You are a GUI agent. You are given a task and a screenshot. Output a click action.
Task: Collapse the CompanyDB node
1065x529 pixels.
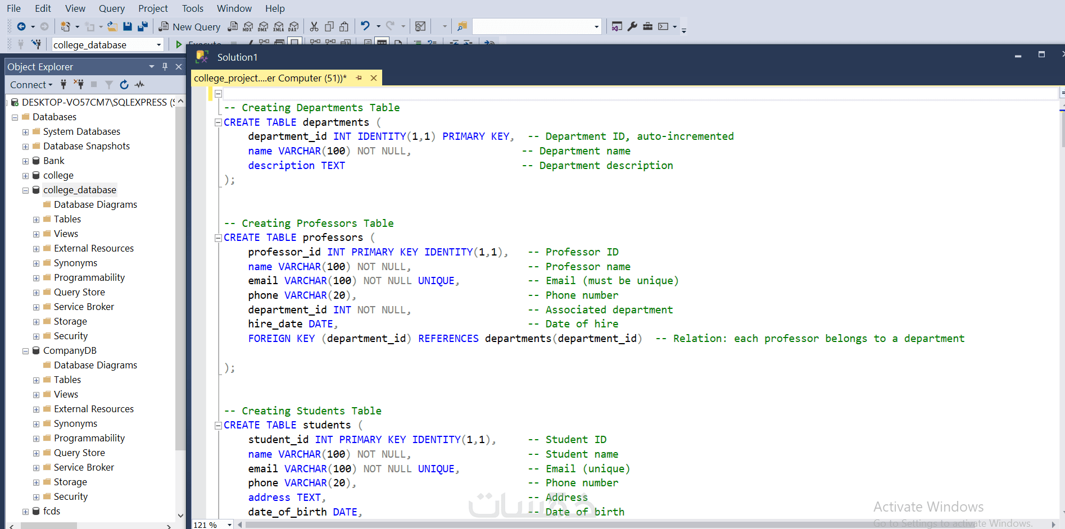[25, 351]
